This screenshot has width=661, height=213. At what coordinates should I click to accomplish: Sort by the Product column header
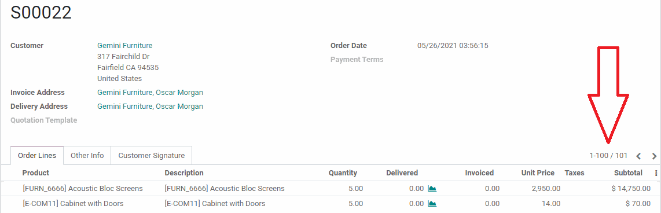(36, 173)
